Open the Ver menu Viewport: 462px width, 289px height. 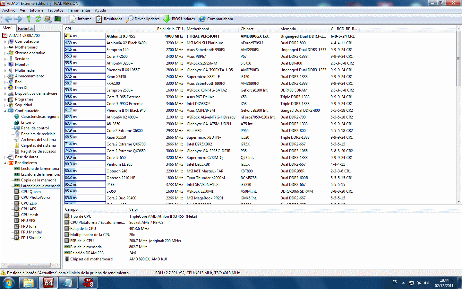click(22, 10)
